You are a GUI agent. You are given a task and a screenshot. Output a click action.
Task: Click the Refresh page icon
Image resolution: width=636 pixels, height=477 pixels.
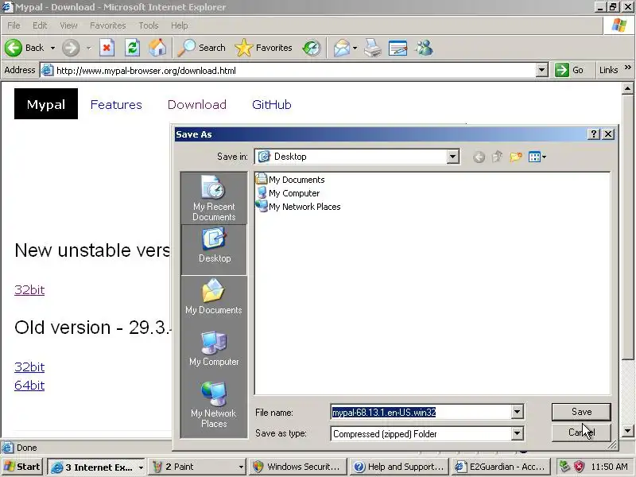point(132,48)
